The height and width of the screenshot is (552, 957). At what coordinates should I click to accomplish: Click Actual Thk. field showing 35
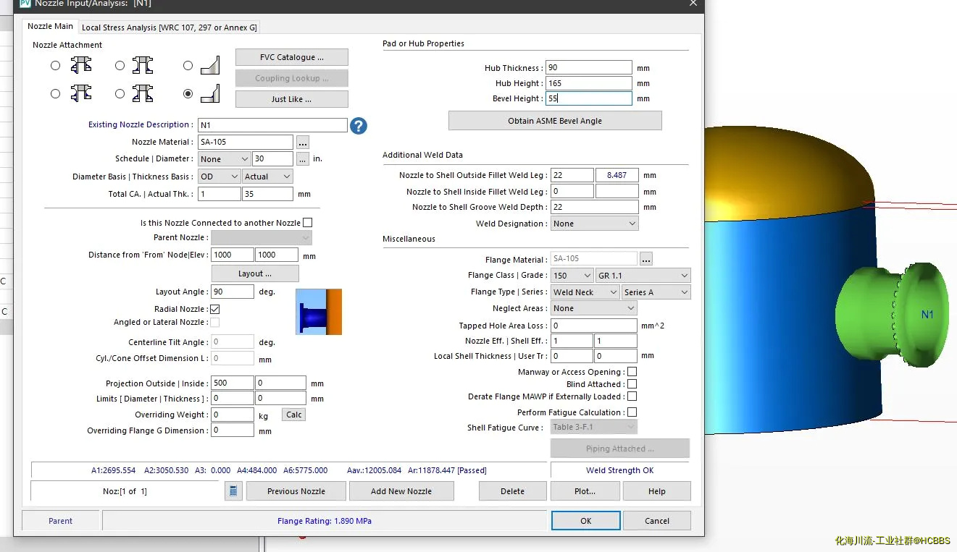pyautogui.click(x=267, y=194)
